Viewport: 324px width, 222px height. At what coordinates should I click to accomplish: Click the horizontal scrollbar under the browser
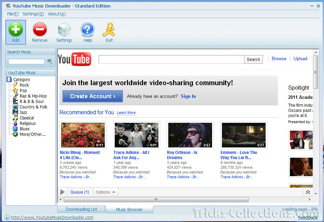pos(156,200)
